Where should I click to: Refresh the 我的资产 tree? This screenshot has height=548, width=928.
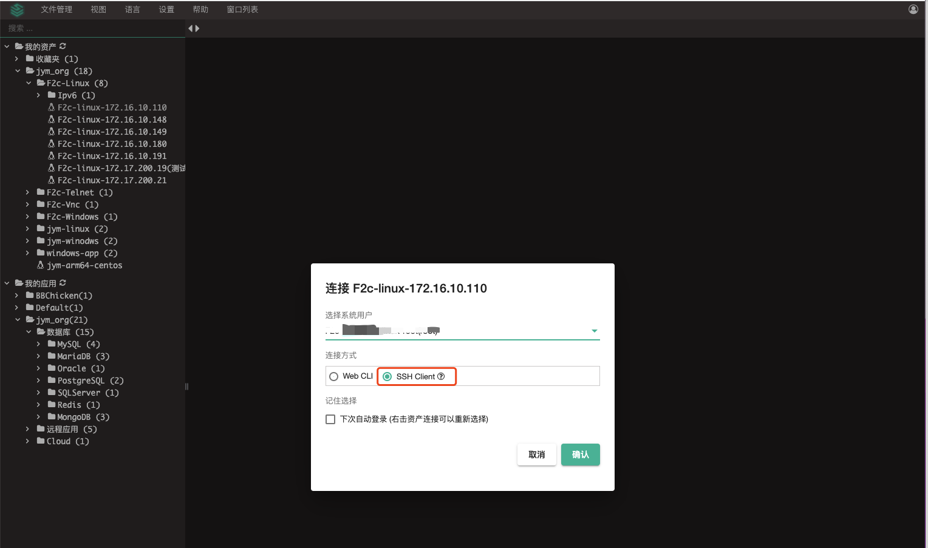tap(62, 46)
